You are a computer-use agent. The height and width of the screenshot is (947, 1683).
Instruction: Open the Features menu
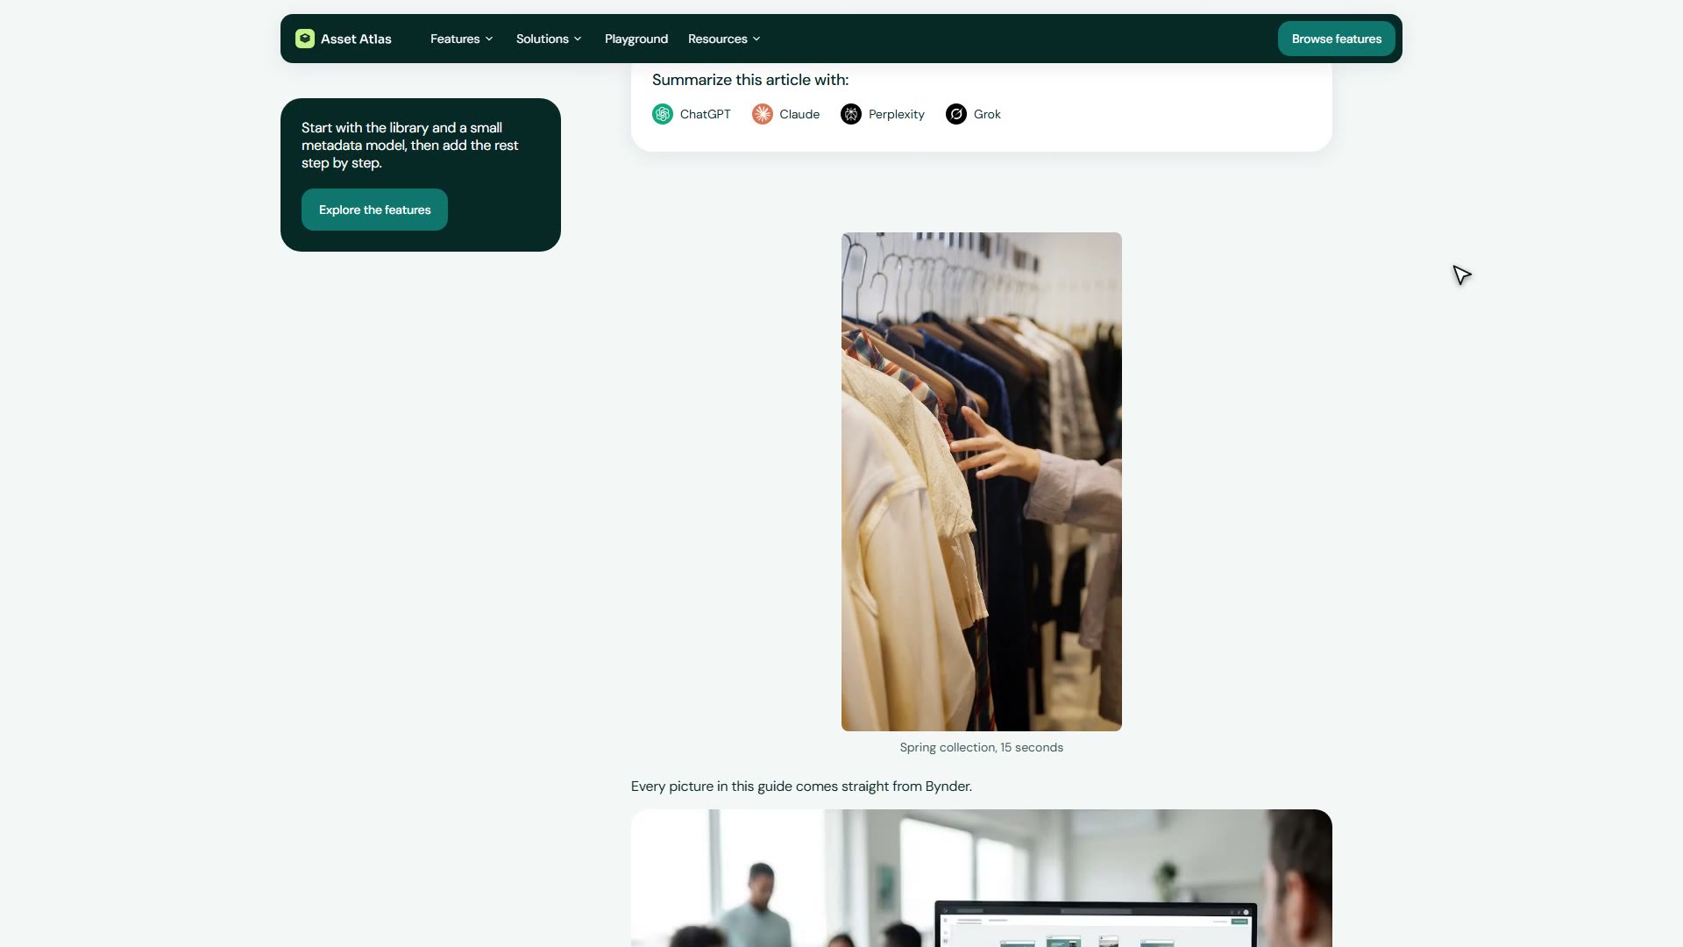pyautogui.click(x=462, y=39)
